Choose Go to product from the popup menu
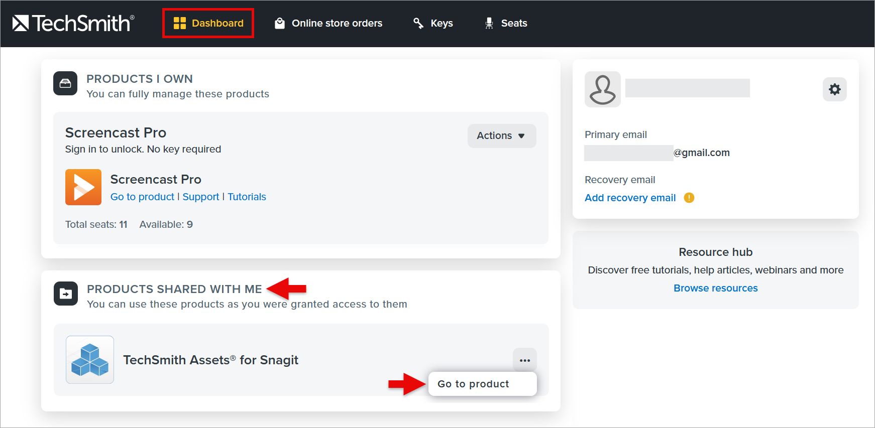The image size is (875, 428). click(483, 384)
